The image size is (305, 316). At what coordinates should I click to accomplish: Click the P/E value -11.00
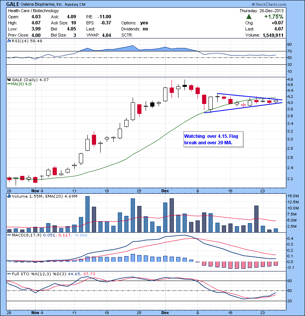tap(104, 17)
